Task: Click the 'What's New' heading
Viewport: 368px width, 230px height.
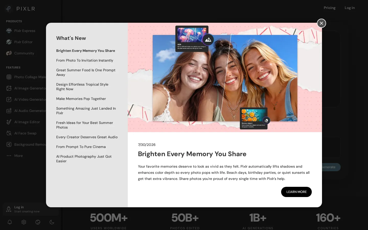Action: pyautogui.click(x=71, y=38)
